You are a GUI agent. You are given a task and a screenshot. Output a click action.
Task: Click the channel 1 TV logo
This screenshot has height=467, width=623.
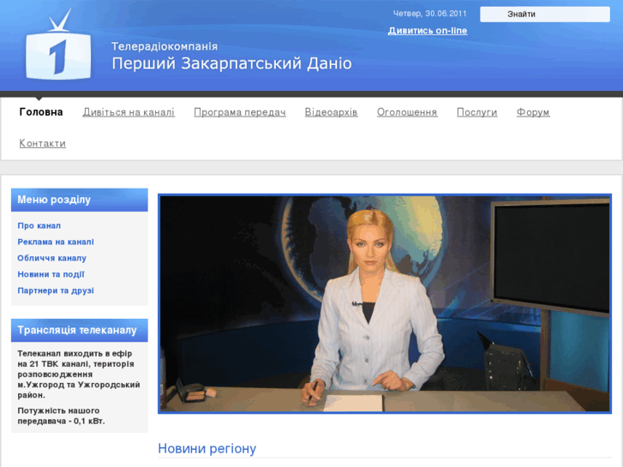(58, 45)
